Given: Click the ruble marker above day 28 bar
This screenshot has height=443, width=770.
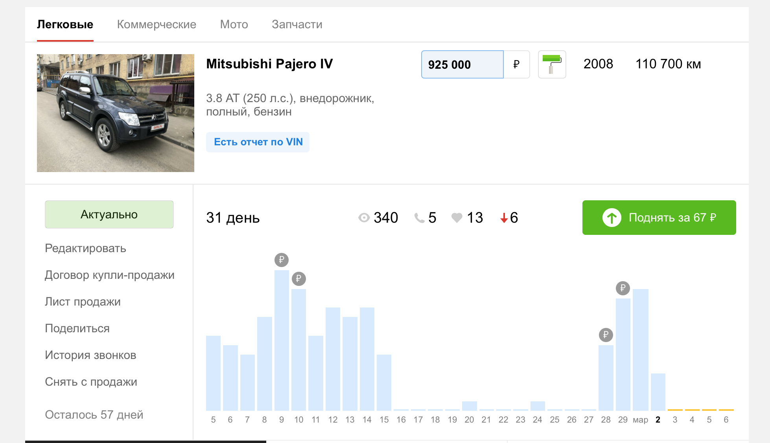Looking at the screenshot, I should [x=606, y=335].
